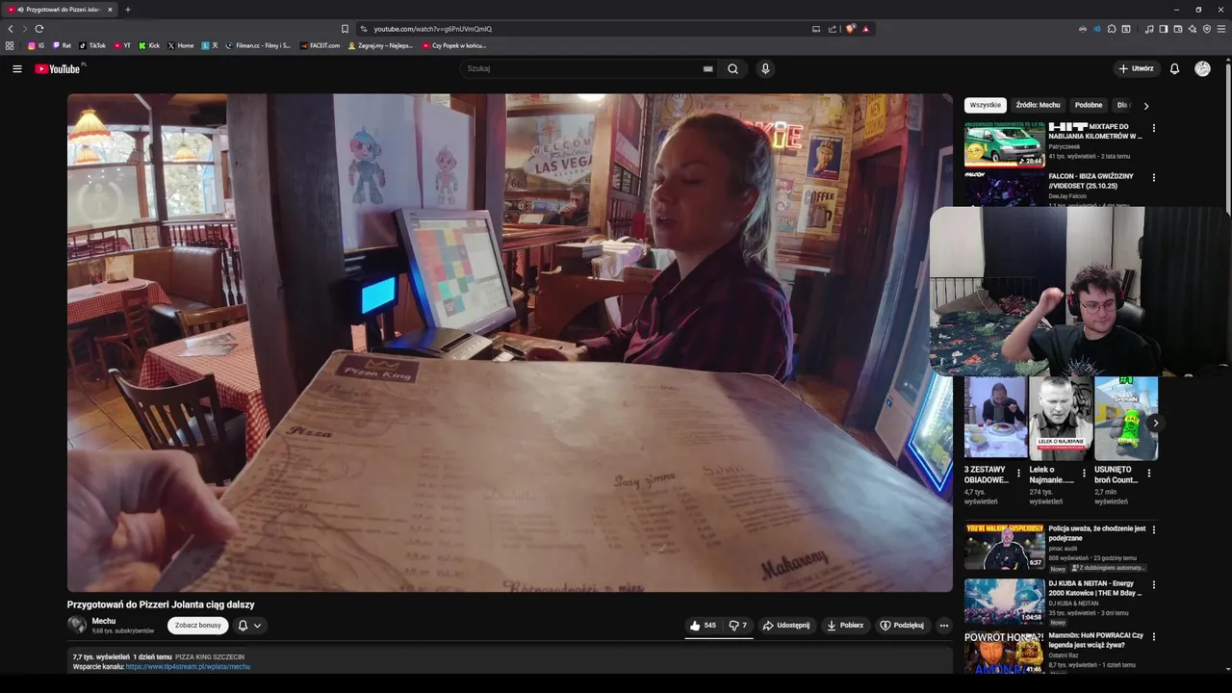The width and height of the screenshot is (1232, 693).
Task: Open options for DJ KUBA & NEITAN video
Action: pyautogui.click(x=1153, y=585)
